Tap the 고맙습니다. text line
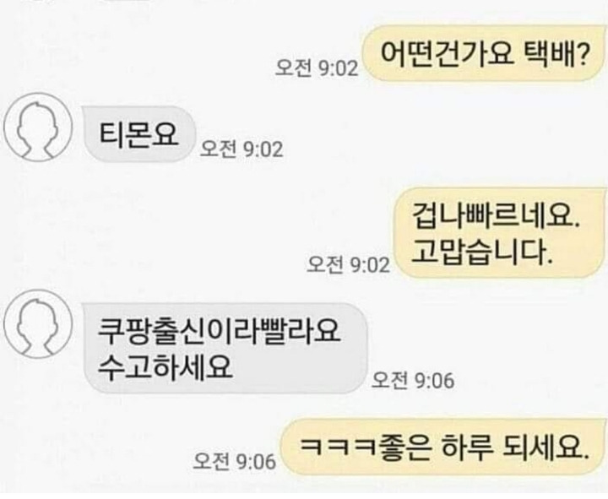This screenshot has height=499, width=608. click(481, 252)
